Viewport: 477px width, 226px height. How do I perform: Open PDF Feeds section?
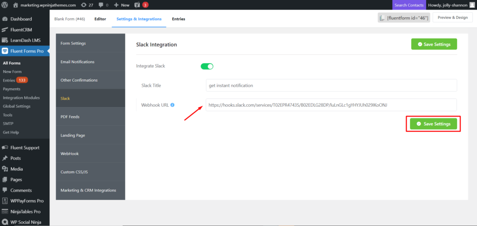click(90, 116)
